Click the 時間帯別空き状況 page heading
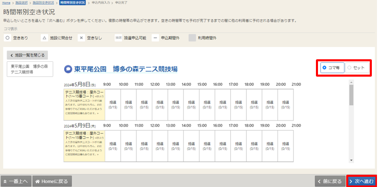 [x=29, y=12]
